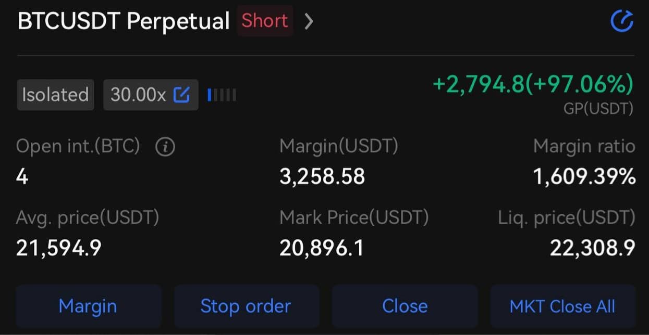Click the leverage edit pencil icon
The width and height of the screenshot is (649, 335).
point(181,95)
